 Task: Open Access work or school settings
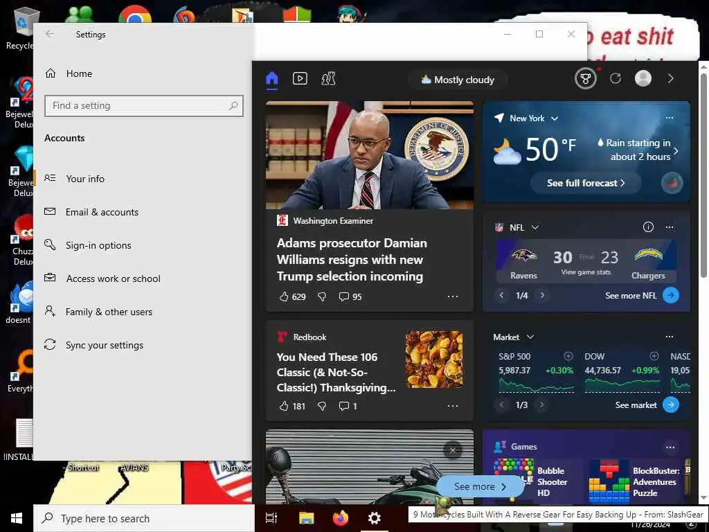tap(143, 278)
